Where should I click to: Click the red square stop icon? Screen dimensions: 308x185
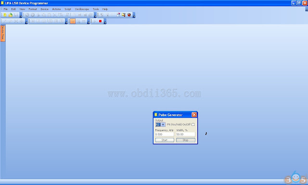click(x=100, y=21)
